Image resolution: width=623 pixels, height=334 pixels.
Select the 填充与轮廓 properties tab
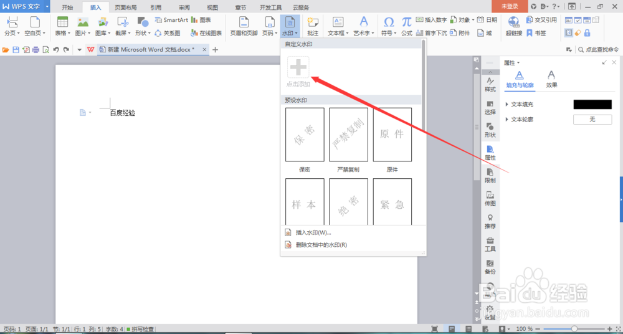pos(520,79)
